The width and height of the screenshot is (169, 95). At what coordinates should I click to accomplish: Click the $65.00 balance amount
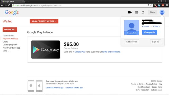point(71,44)
